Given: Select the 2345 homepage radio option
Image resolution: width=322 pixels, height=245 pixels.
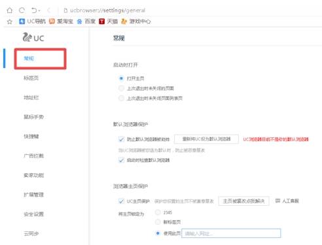Looking at the screenshot, I should point(158,212).
